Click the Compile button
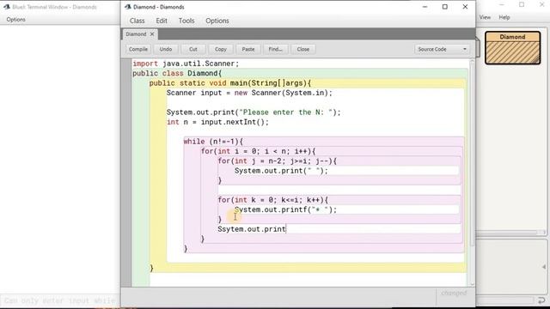This screenshot has height=309, width=550. 138,49
